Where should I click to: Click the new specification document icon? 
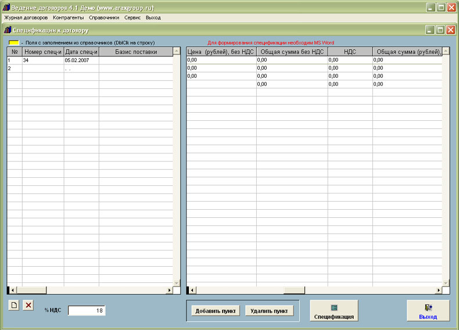coord(14,305)
